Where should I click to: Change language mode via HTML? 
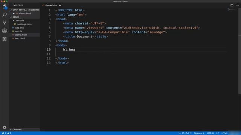224,133
